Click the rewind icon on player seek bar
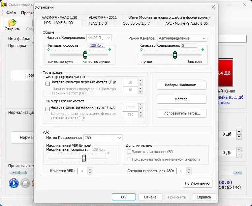The image size is (252, 206). (14, 173)
